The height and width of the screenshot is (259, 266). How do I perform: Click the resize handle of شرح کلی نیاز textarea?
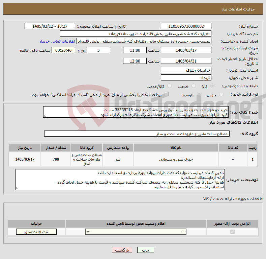pyautogui.click(x=45, y=116)
